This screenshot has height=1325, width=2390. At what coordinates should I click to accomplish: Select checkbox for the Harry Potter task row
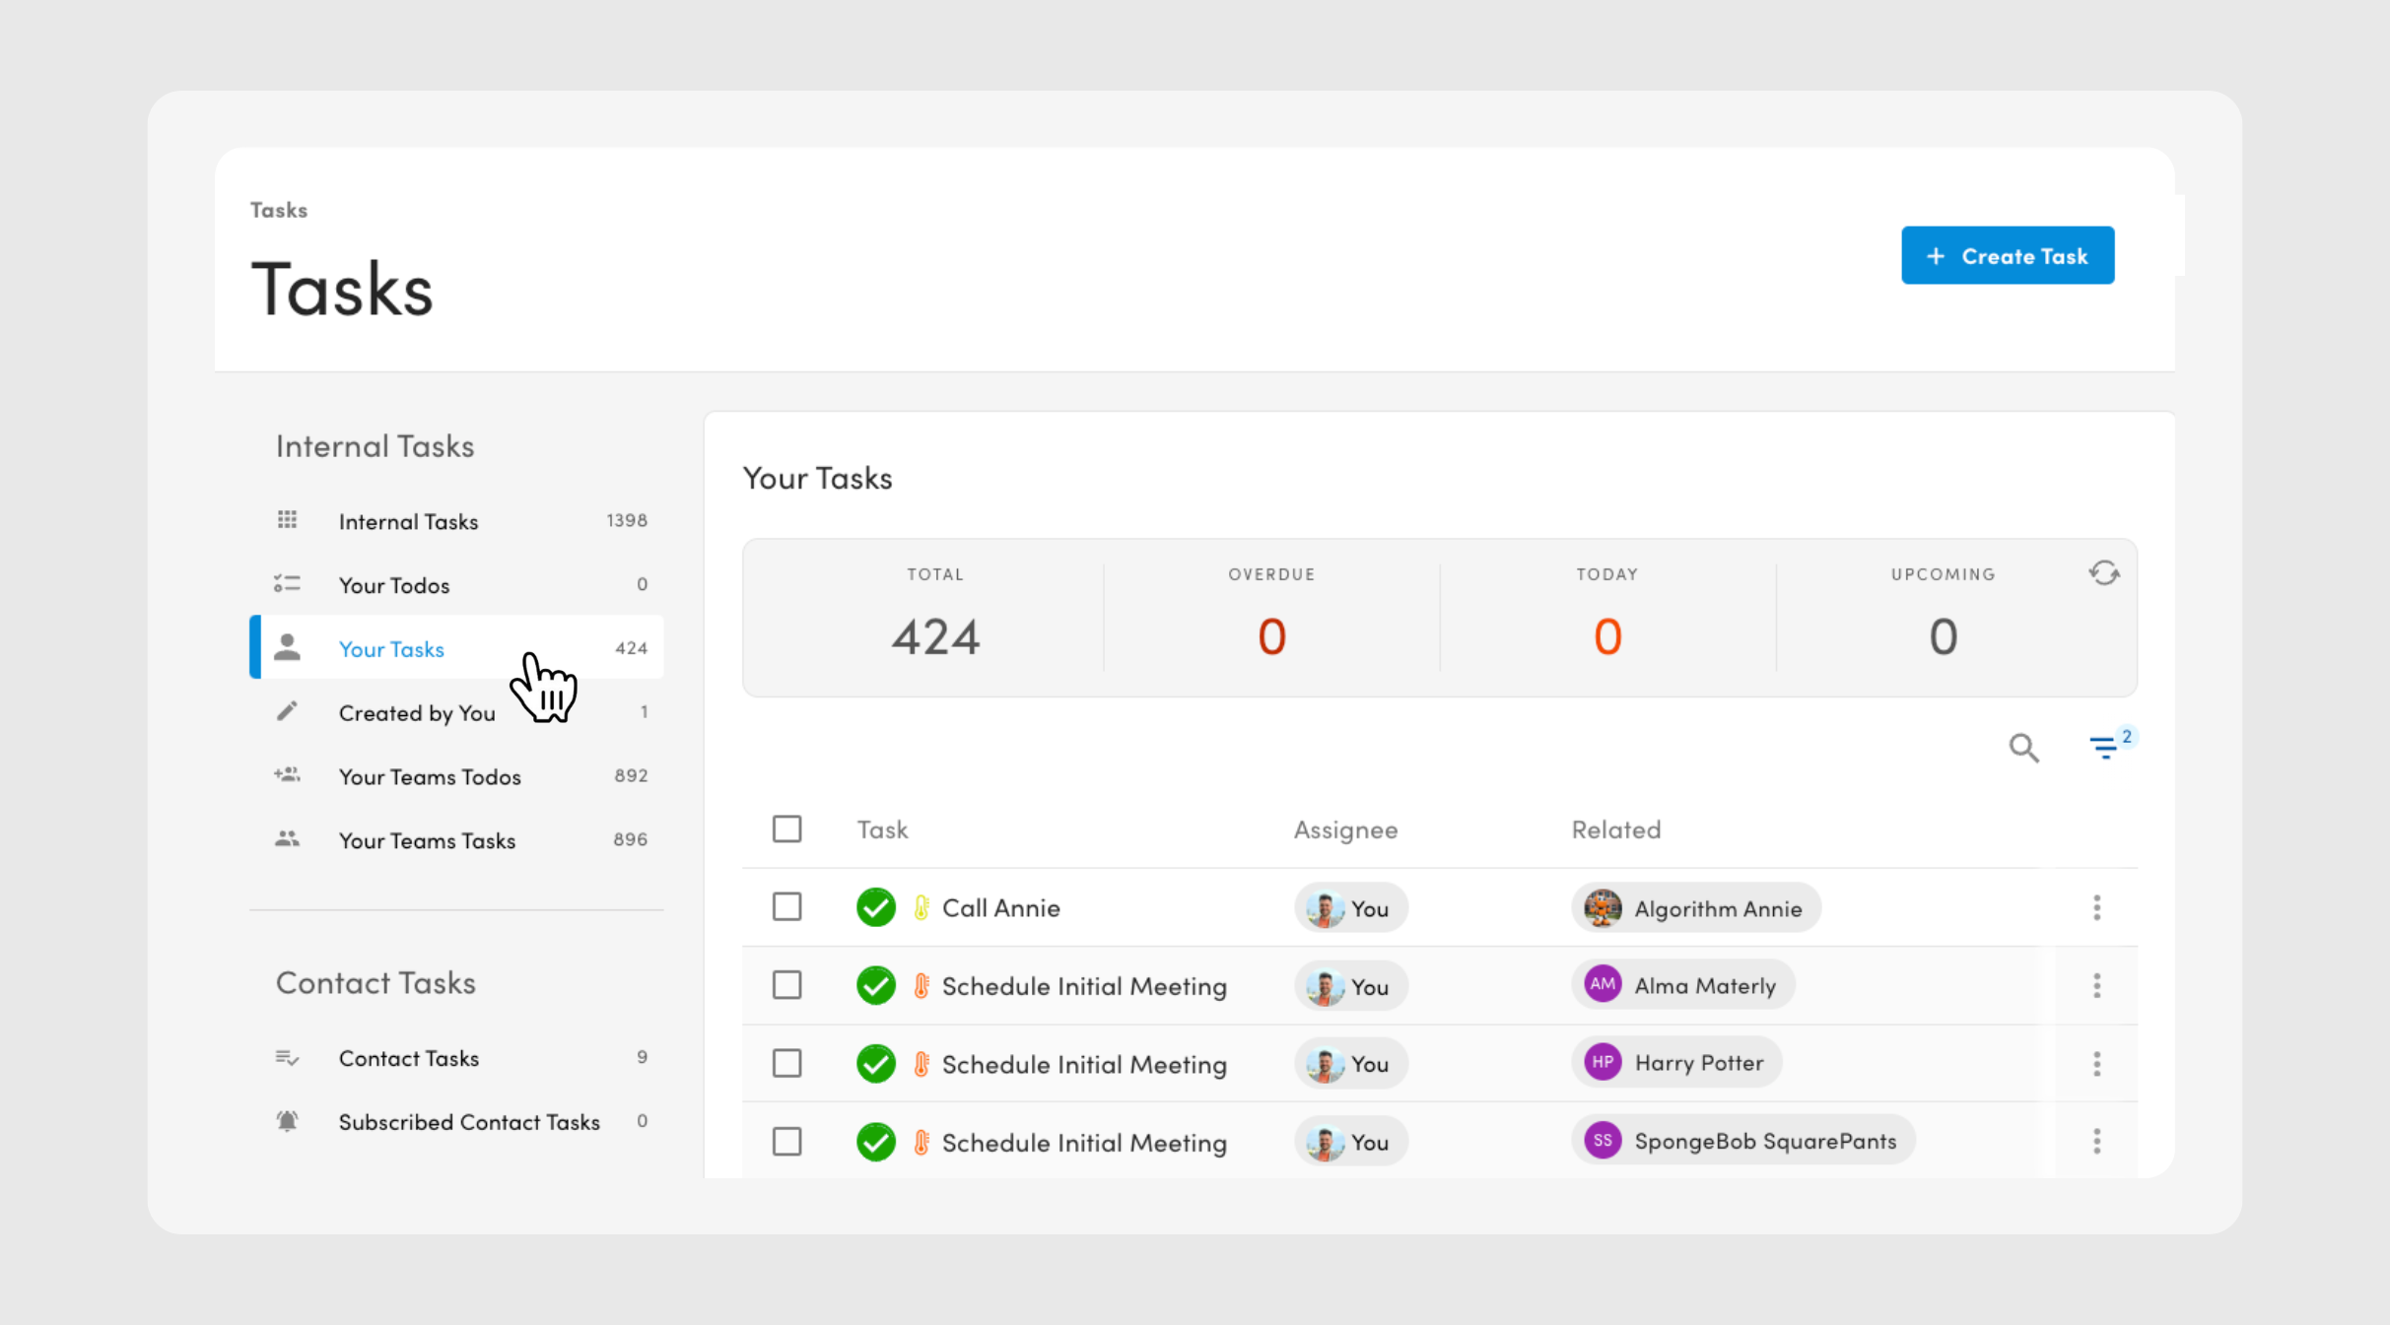pyautogui.click(x=786, y=1063)
